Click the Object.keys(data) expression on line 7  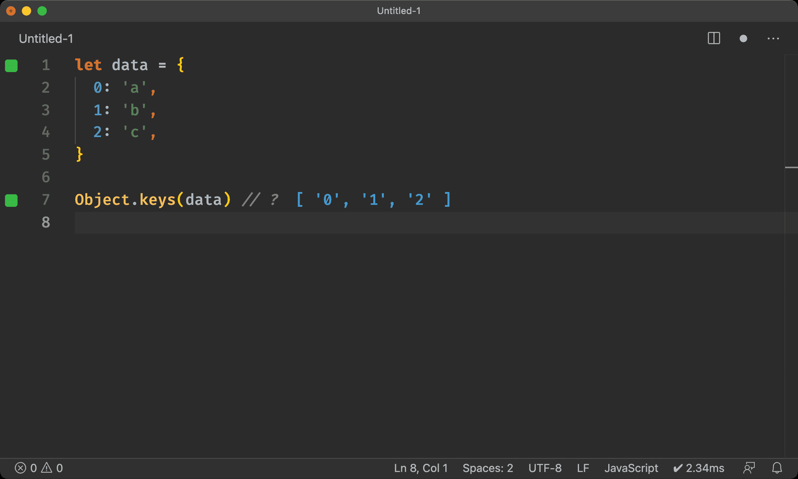[x=153, y=200]
